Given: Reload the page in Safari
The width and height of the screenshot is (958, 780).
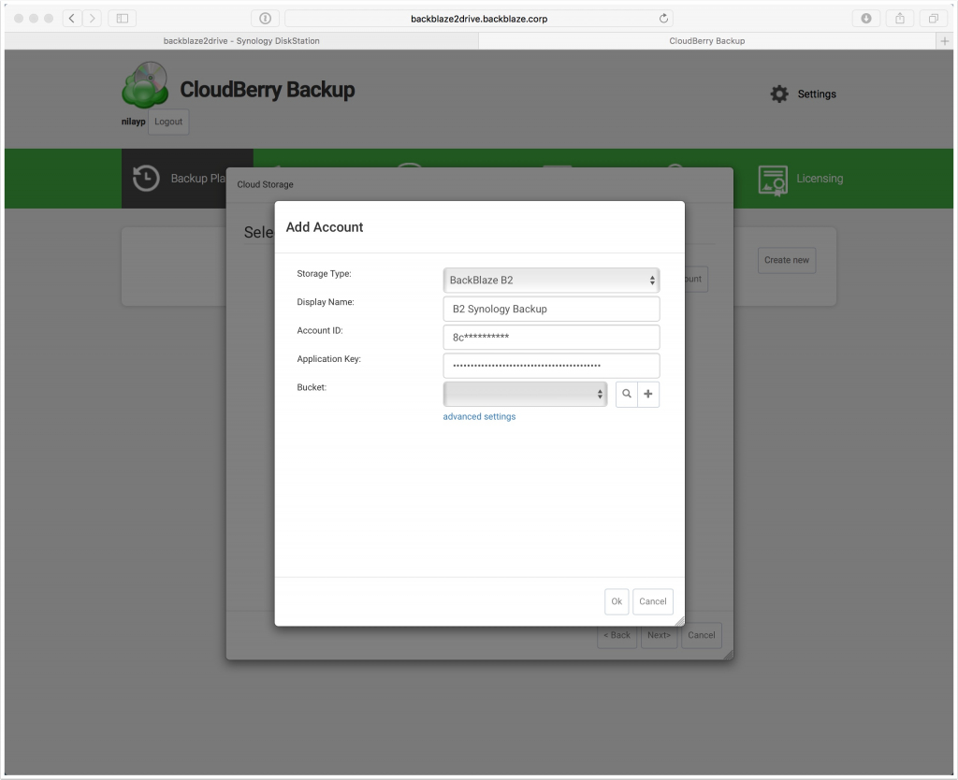Looking at the screenshot, I should [x=663, y=19].
